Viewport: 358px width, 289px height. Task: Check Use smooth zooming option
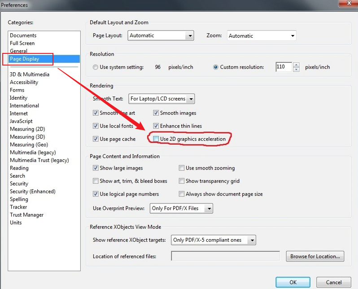182,168
